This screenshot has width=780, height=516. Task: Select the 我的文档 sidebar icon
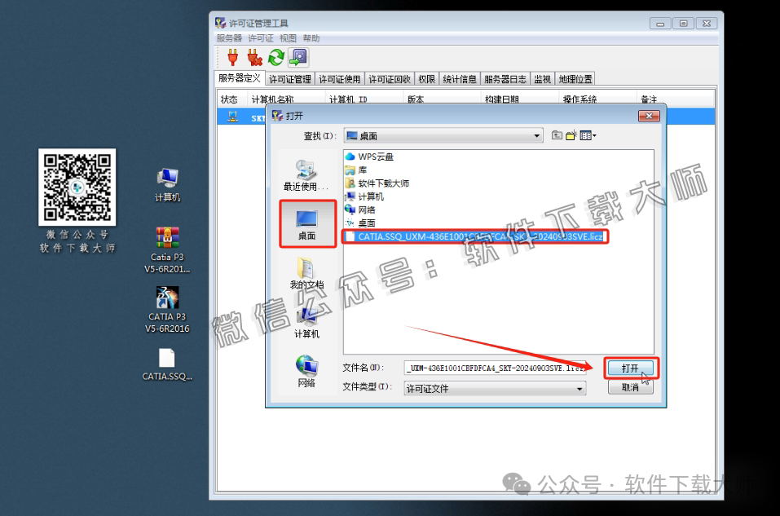[306, 269]
